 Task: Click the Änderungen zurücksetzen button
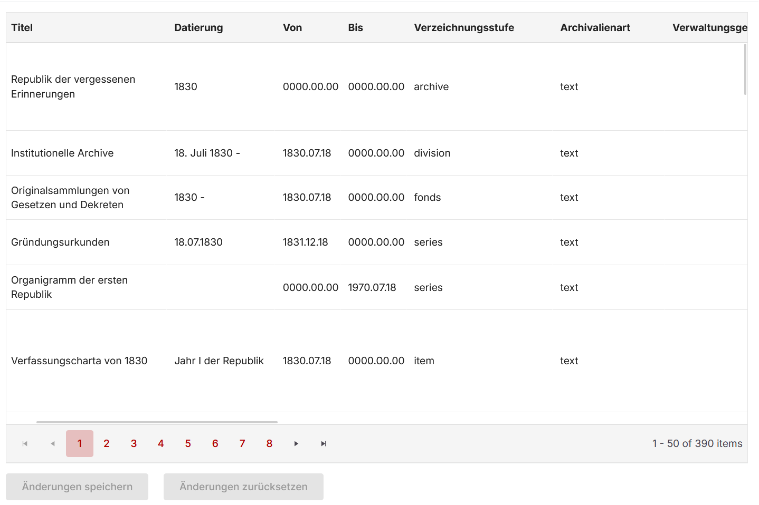pyautogui.click(x=243, y=487)
